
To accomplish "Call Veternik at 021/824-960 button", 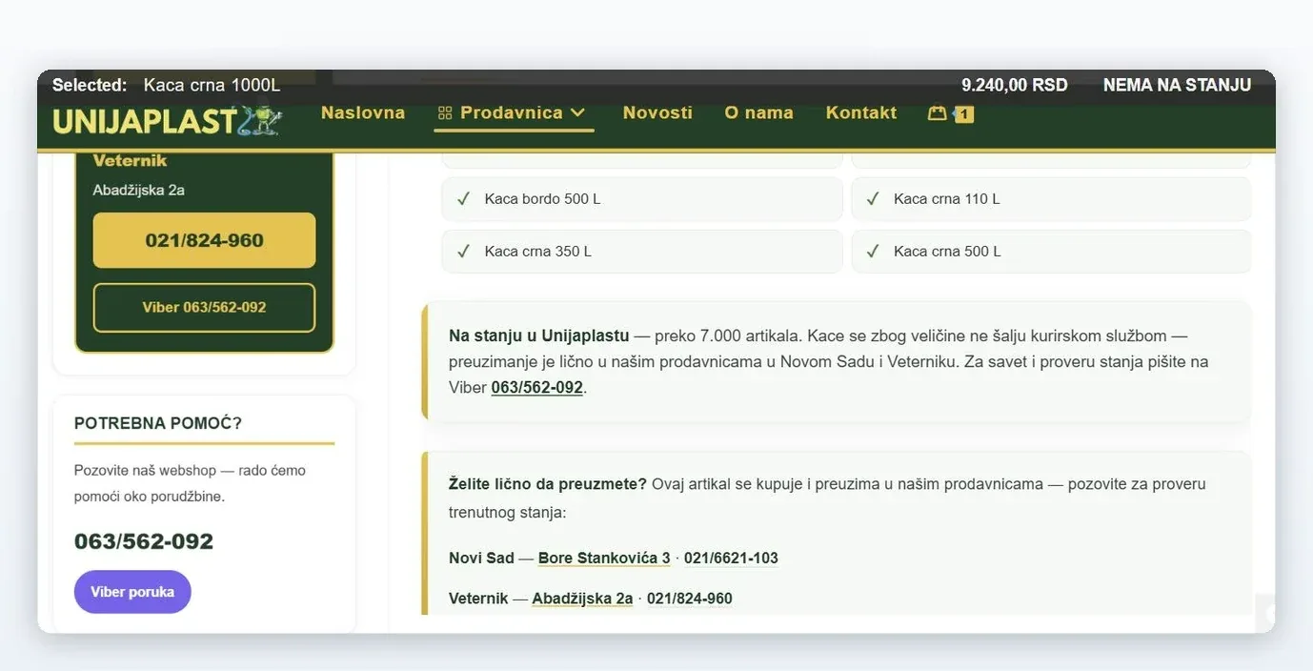I will [204, 240].
